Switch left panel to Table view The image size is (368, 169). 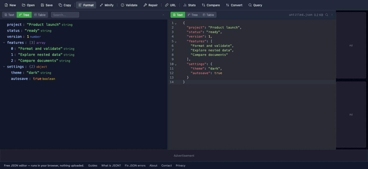pos(40,15)
